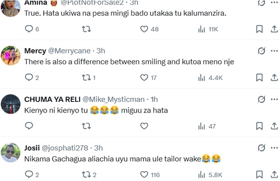Reply to Amina's tweet
This screenshot has width=280, height=181.
click(29, 29)
